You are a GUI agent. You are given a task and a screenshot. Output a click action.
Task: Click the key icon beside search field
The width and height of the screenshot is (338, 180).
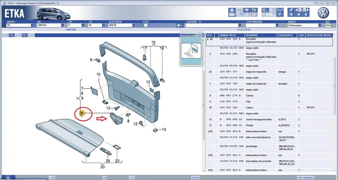tap(180, 25)
